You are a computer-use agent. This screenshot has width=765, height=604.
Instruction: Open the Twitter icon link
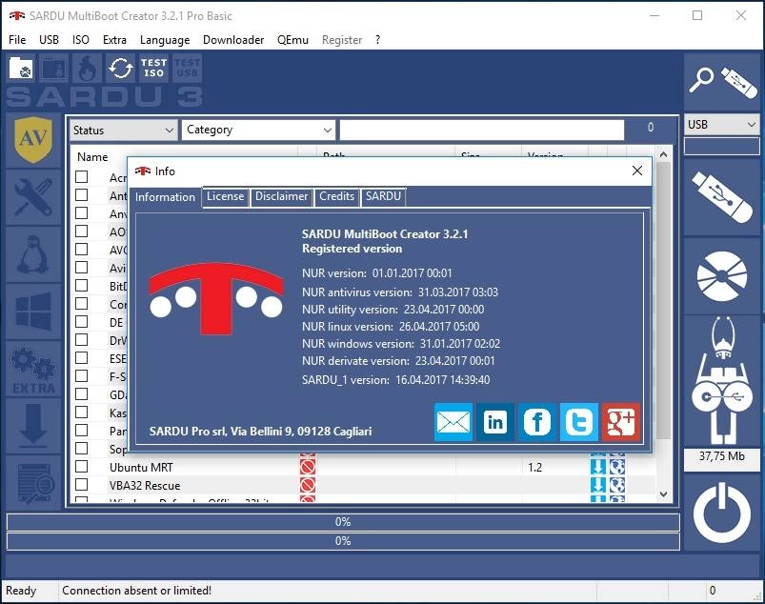[579, 422]
